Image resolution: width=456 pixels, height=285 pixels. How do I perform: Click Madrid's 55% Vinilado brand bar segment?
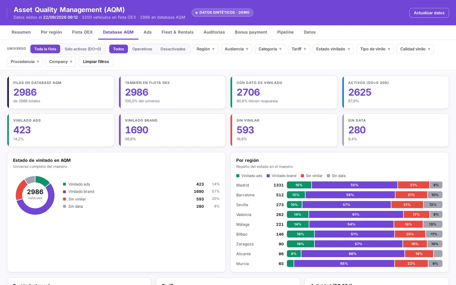coord(355,185)
